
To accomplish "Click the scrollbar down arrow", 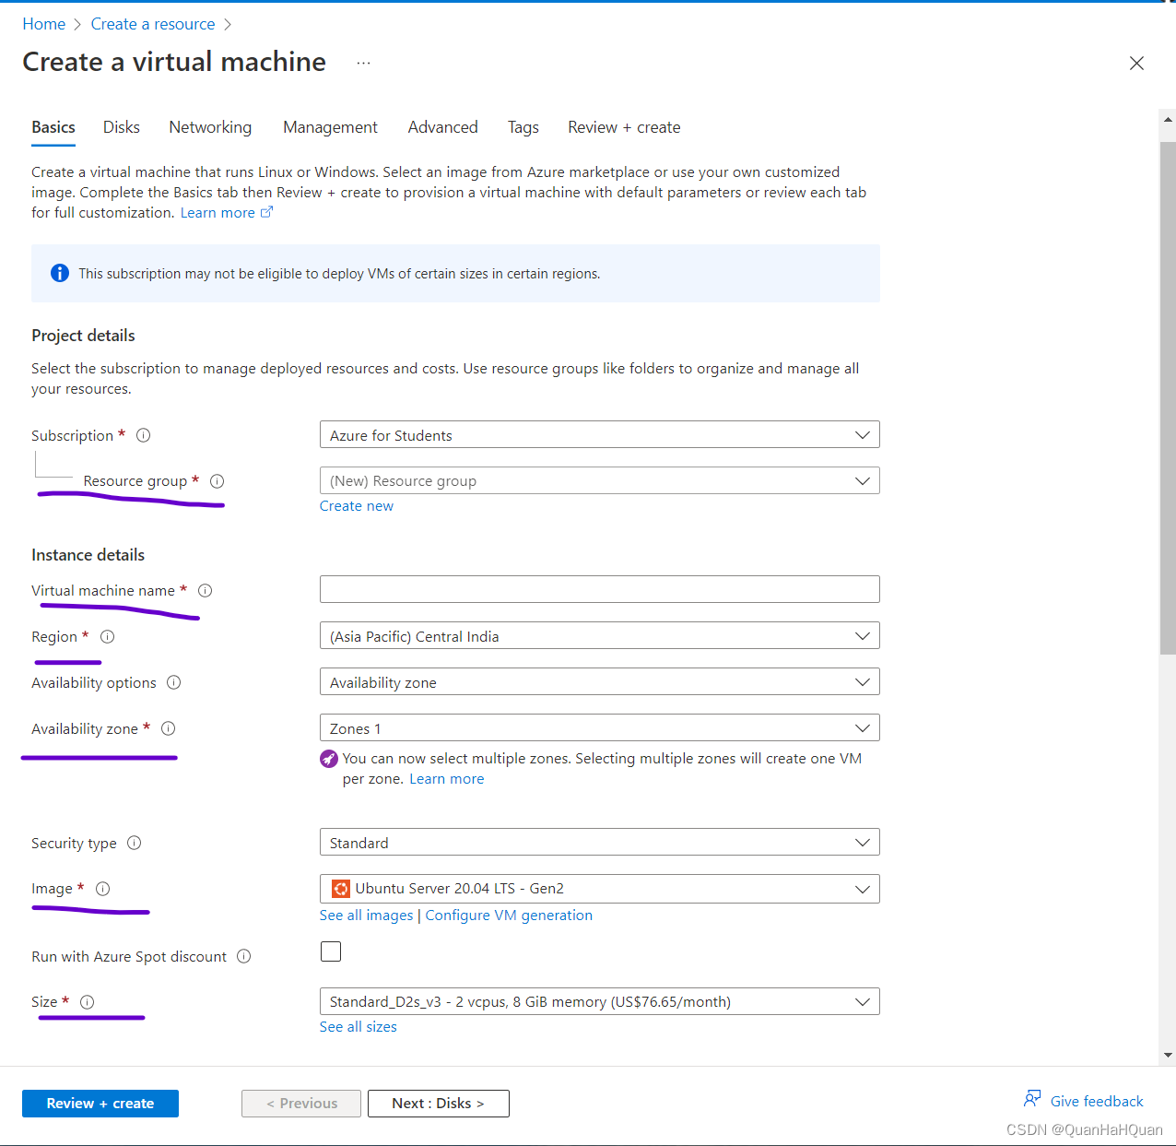I will (x=1168, y=1055).
